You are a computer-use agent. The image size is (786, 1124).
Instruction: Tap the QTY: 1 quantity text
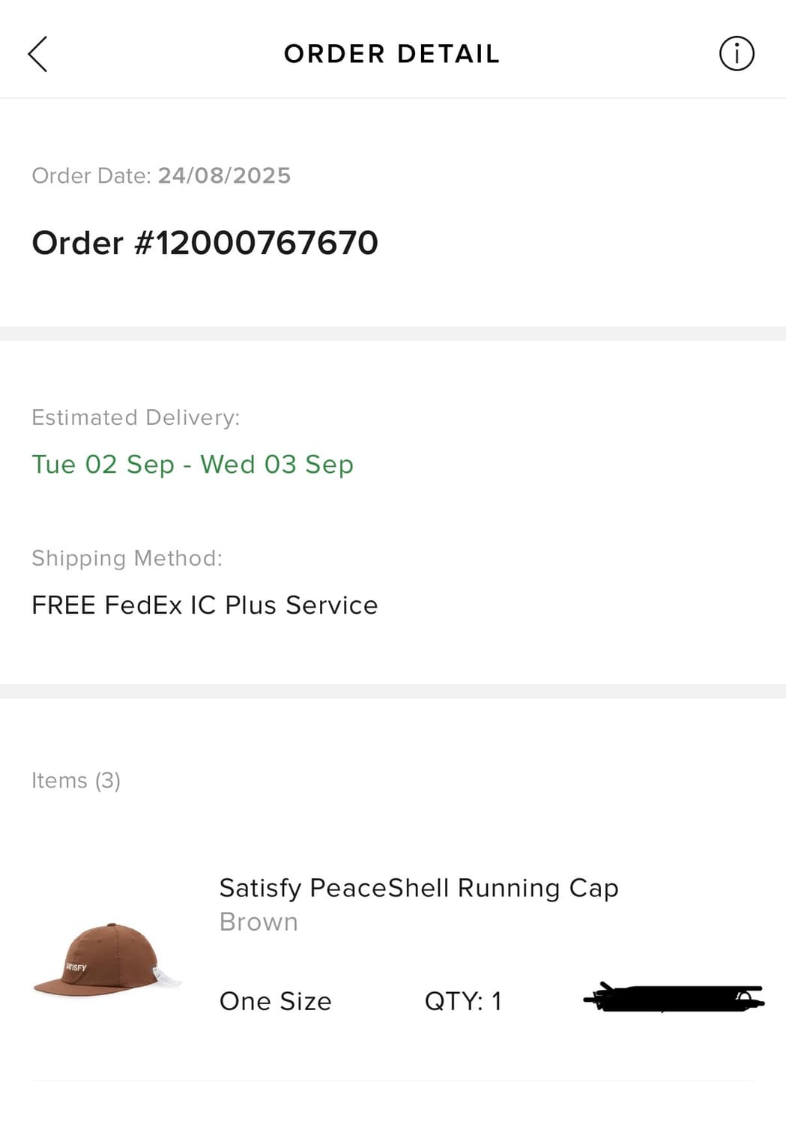[462, 1001]
